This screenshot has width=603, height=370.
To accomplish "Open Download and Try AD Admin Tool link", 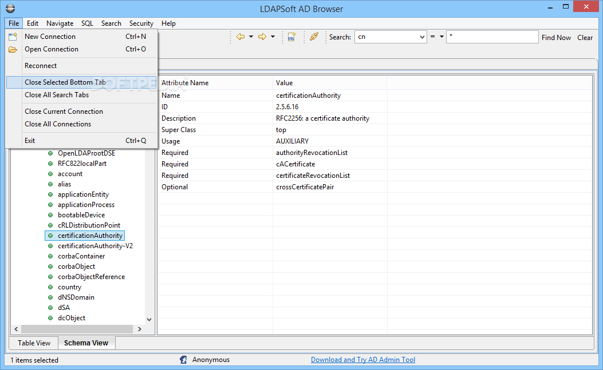I will [363, 360].
